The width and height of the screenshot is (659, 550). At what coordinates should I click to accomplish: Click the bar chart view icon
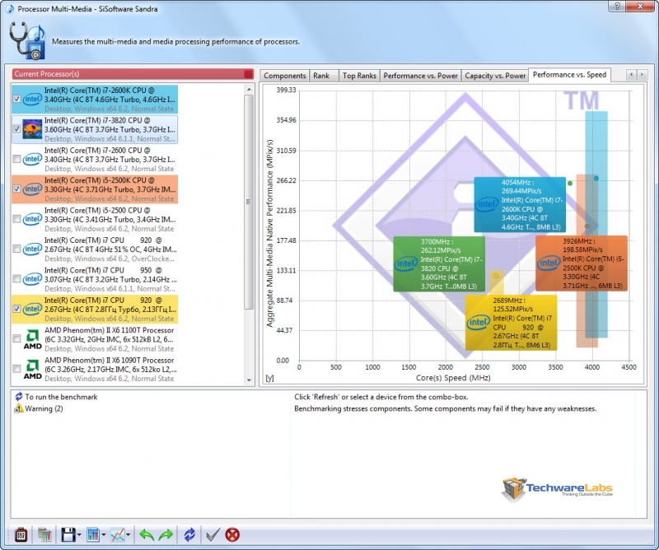click(92, 535)
